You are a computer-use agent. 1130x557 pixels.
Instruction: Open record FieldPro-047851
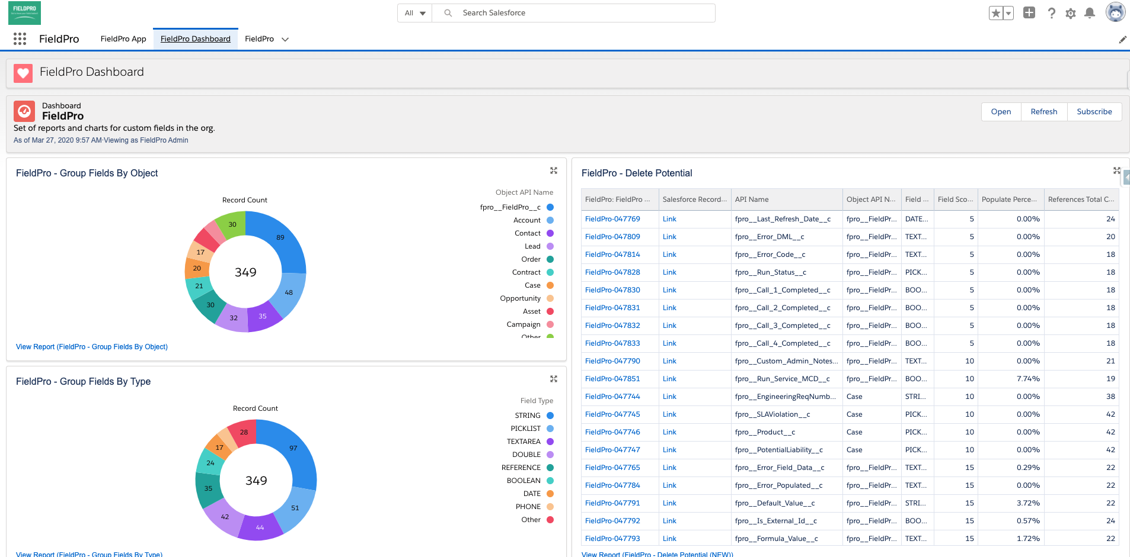612,379
